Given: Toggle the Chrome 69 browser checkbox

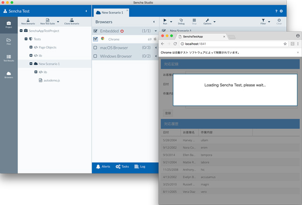Looking at the screenshot, I should pos(95,39).
